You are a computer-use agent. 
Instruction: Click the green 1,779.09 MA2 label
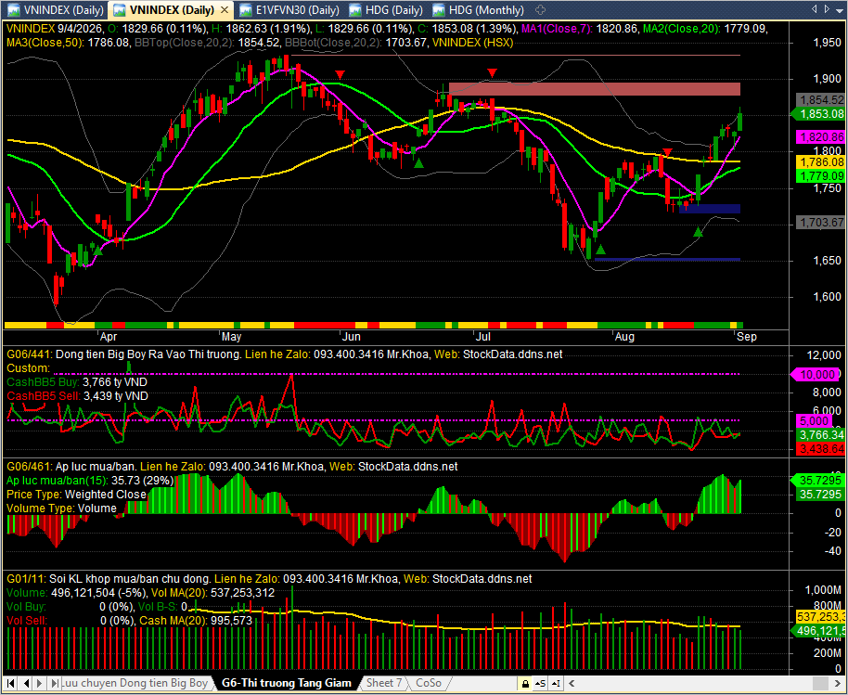(x=820, y=175)
